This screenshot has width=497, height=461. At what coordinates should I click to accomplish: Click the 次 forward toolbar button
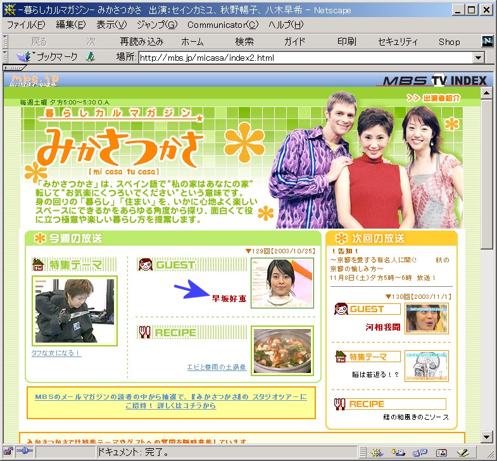pos(91,42)
